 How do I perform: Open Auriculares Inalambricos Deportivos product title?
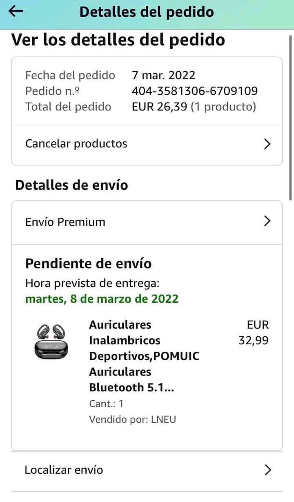[144, 356]
